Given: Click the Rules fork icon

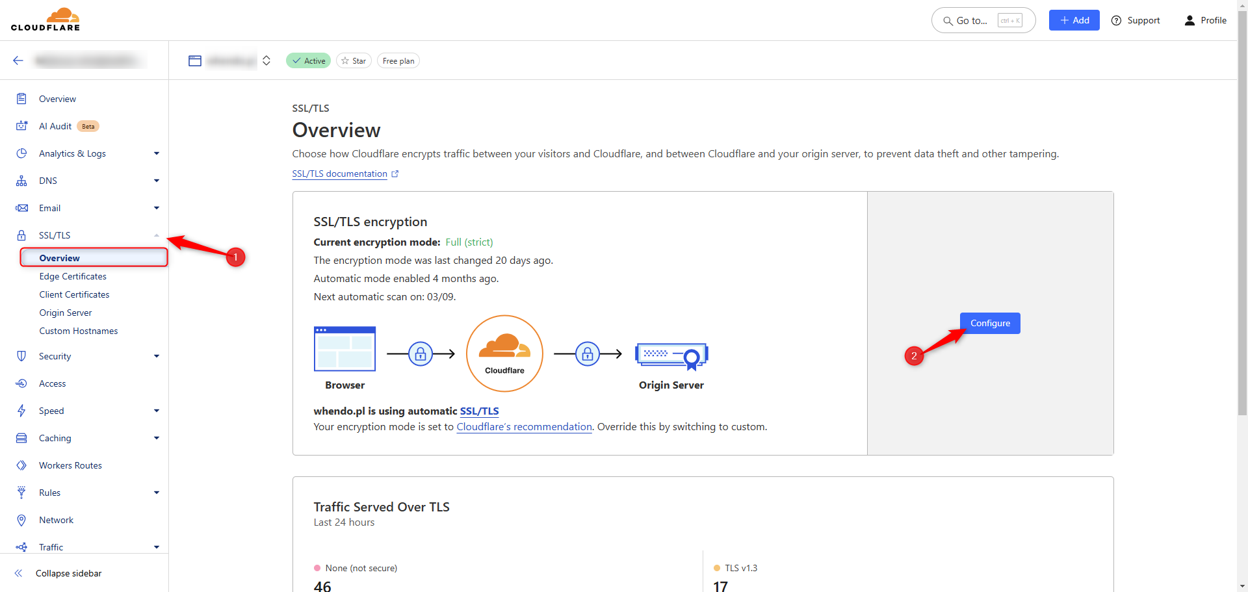Looking at the screenshot, I should coord(21,493).
